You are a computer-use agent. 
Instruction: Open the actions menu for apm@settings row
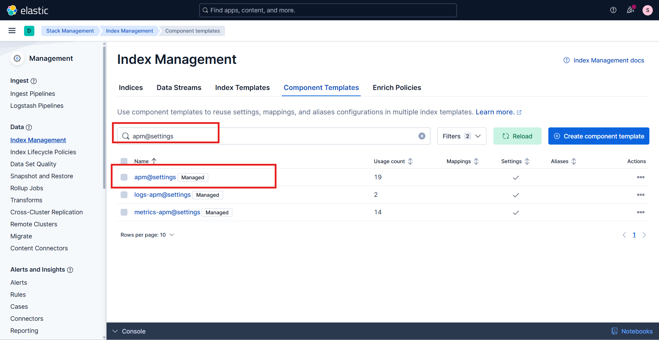(x=640, y=177)
